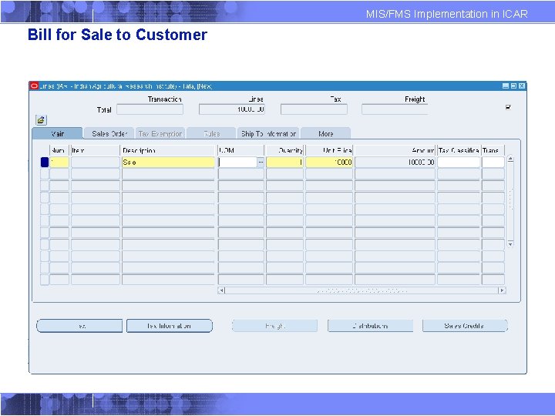The height and width of the screenshot is (416, 555).
Task: Click the Amount cell showing 10000.00
Action: (x=395, y=162)
